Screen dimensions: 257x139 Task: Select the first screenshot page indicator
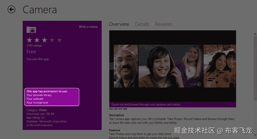[x=111, y=109]
